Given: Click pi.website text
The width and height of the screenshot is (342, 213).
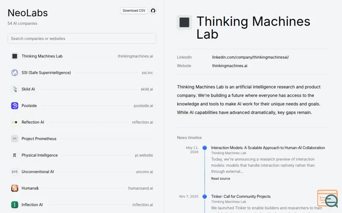Looking at the screenshot, I should (x=144, y=155).
